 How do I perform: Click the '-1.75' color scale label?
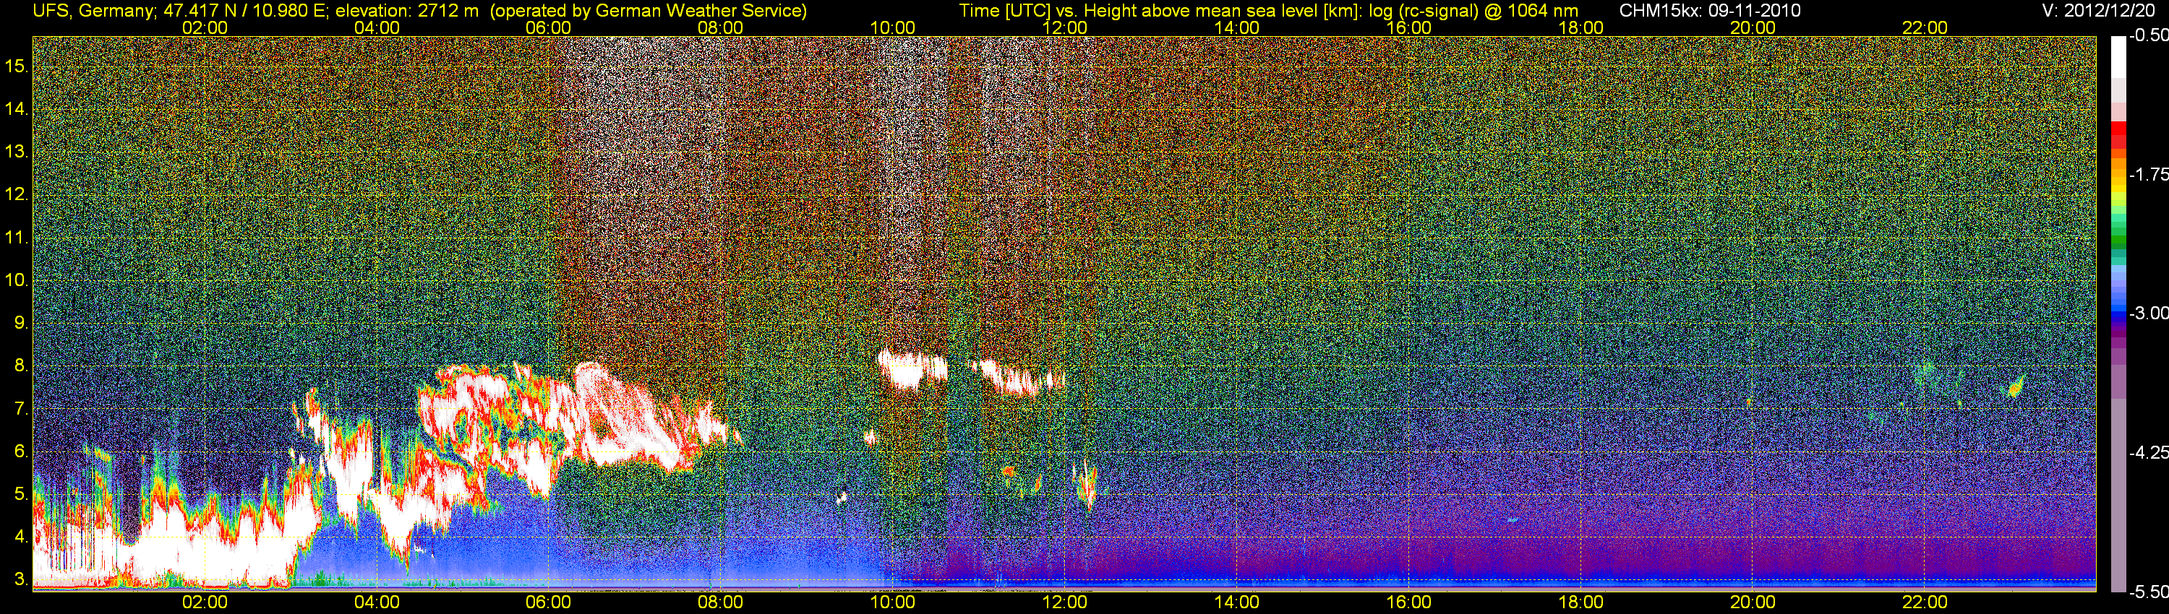click(2148, 174)
